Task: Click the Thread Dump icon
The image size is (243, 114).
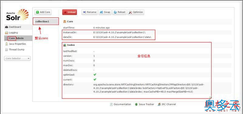Action: click(x=6, y=50)
